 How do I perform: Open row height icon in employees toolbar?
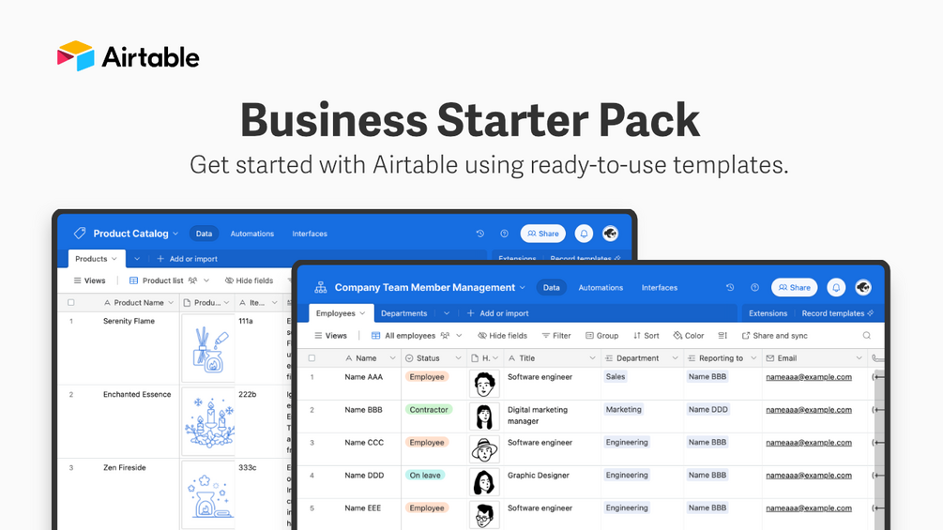coord(722,335)
